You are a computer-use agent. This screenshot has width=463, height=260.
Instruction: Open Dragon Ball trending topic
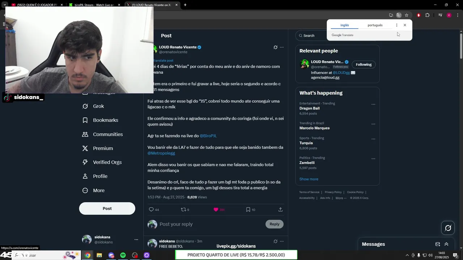[310, 108]
